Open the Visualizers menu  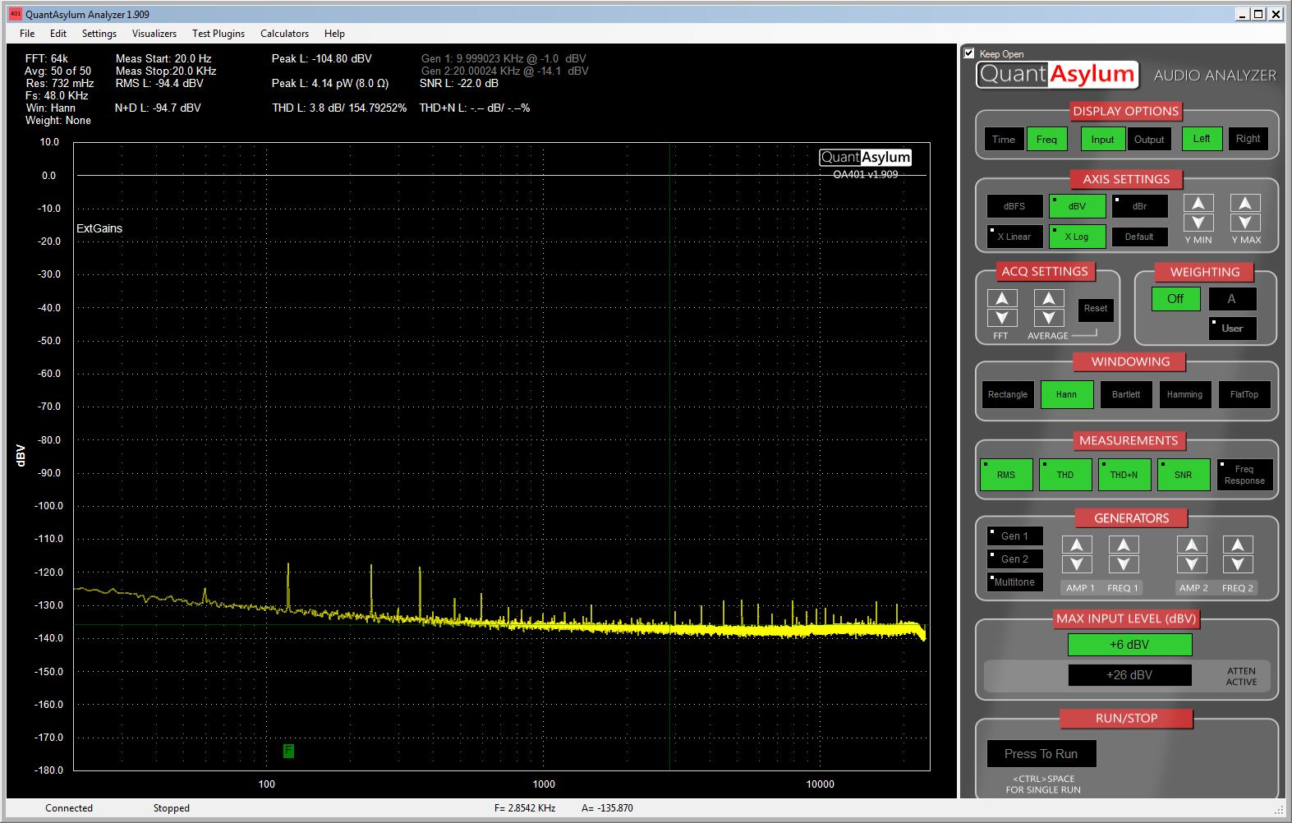click(154, 34)
